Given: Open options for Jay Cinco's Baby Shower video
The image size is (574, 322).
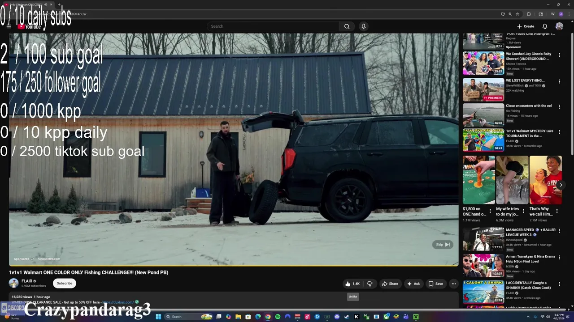Looking at the screenshot, I should coord(559,55).
